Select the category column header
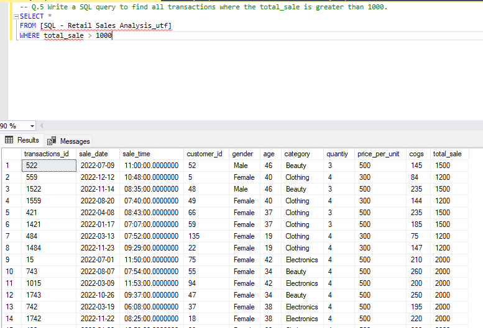 coord(303,154)
